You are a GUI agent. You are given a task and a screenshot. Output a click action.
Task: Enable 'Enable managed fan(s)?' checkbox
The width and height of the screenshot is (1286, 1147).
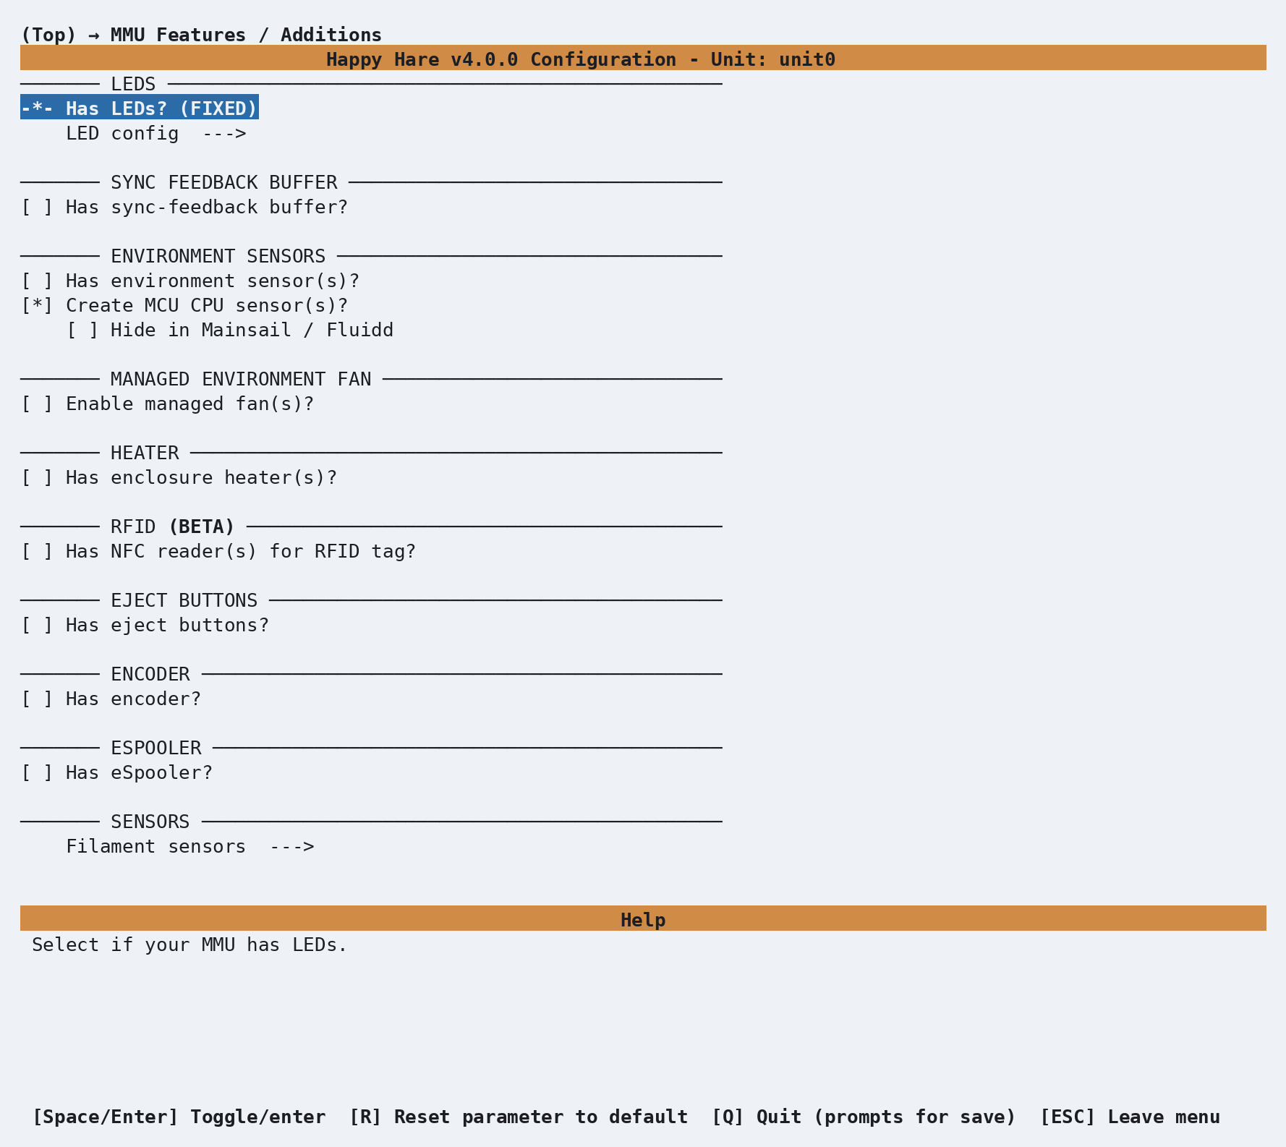click(168, 404)
